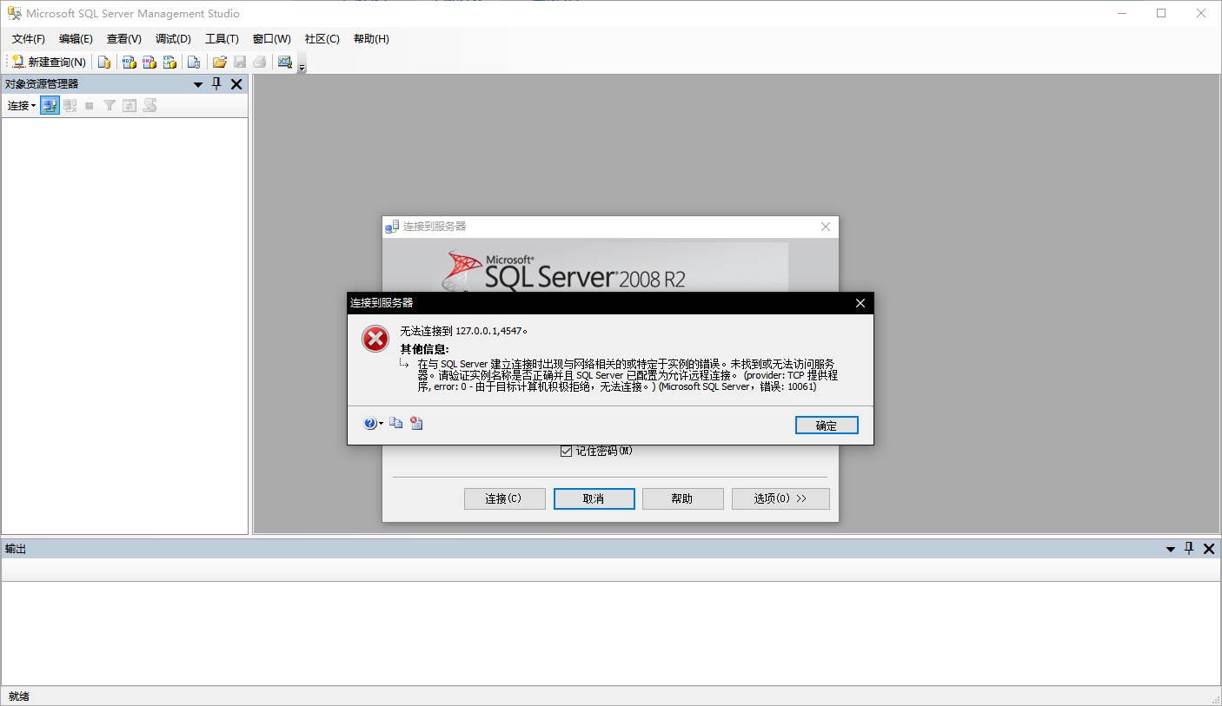Click the Disconnect icon in Object Explorer
This screenshot has height=706, width=1222.
coord(70,105)
